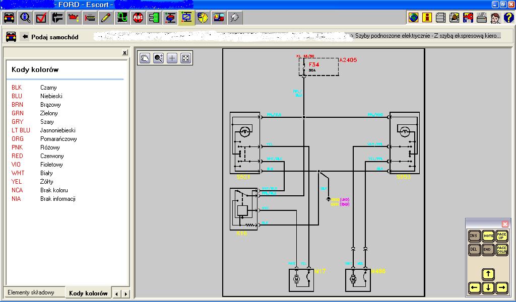Click the S953 switch label
This screenshot has width=516, height=302.
(404, 177)
